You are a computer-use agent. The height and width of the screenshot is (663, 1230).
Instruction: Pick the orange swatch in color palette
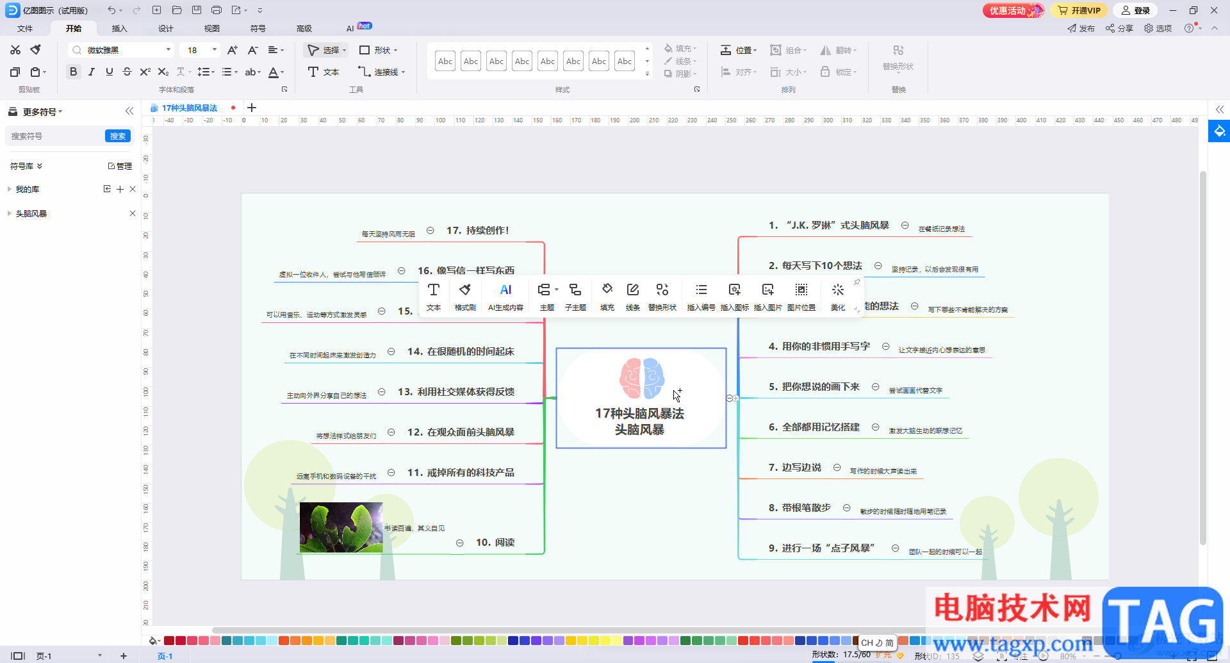coord(295,641)
